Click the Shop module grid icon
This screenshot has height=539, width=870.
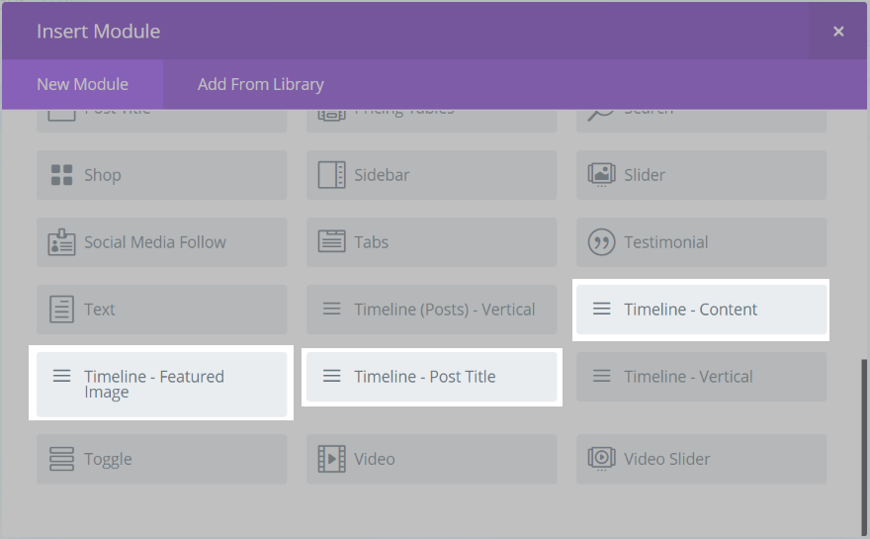(x=61, y=175)
